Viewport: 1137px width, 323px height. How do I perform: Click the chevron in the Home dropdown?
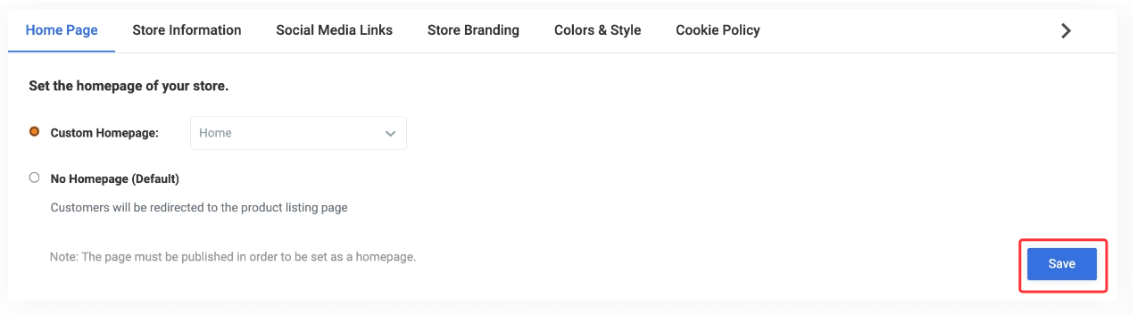pos(390,134)
